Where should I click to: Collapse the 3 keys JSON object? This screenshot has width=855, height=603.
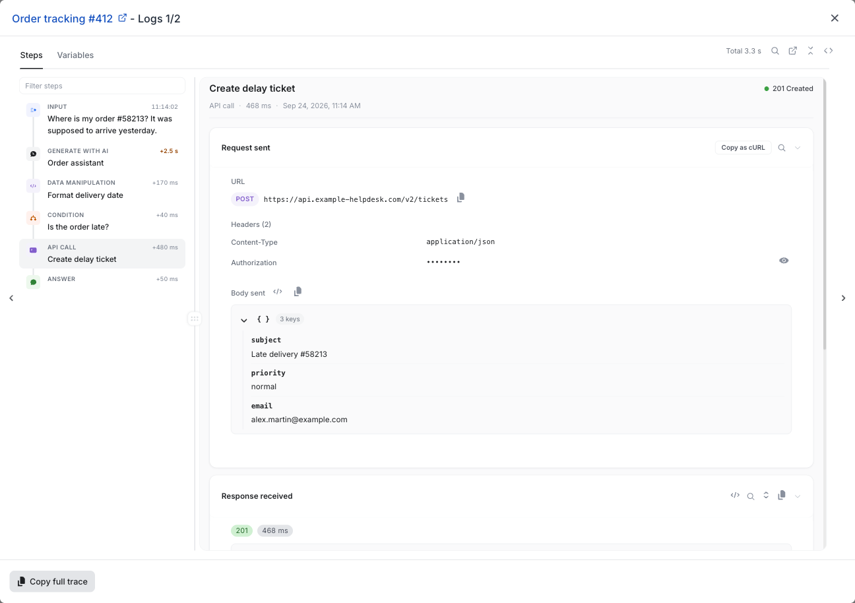244,320
